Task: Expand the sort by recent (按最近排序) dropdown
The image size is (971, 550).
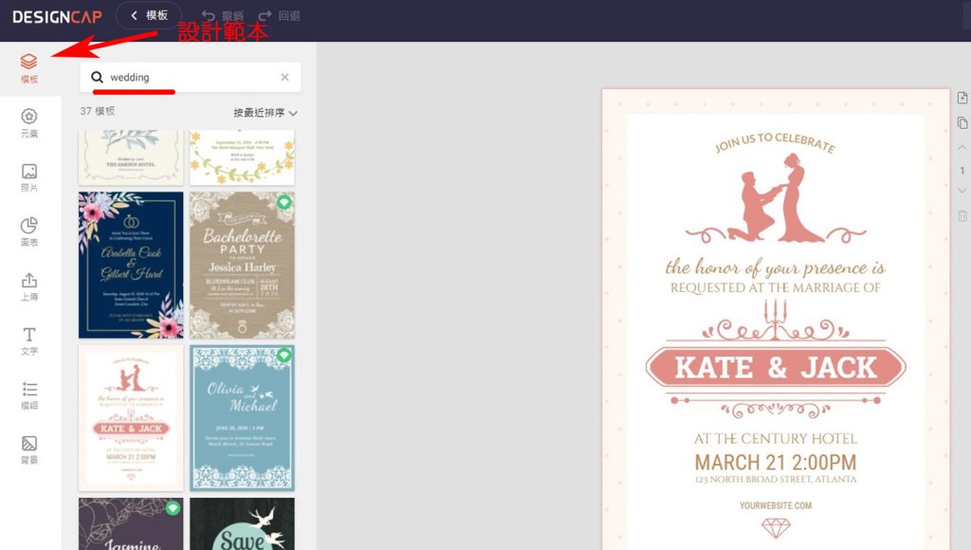Action: [x=266, y=113]
